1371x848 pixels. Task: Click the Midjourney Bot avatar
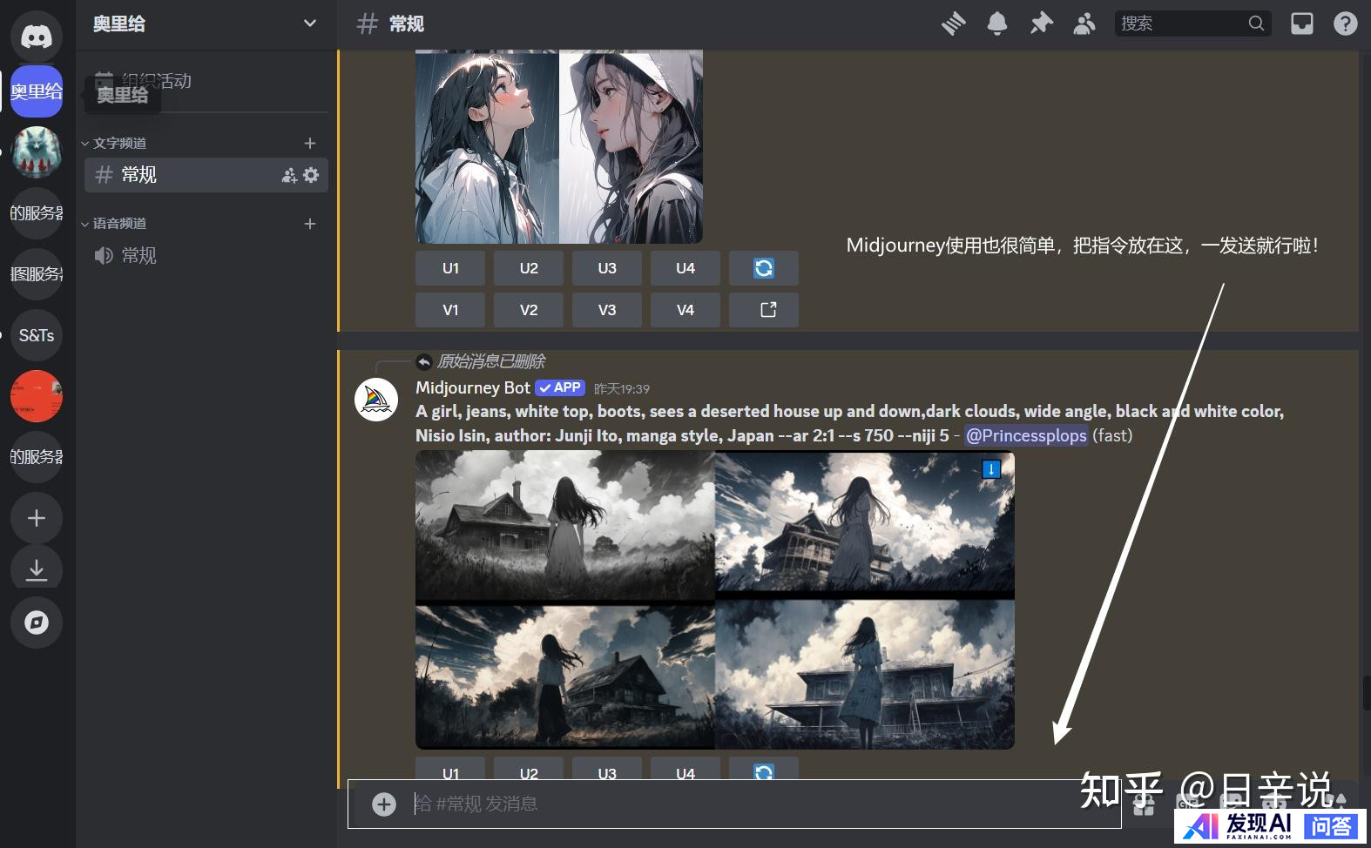click(x=376, y=400)
